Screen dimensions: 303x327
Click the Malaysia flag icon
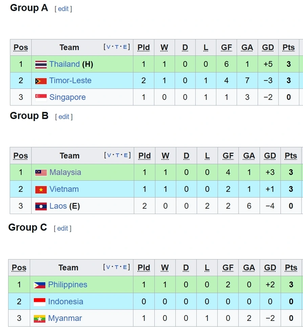tap(41, 173)
